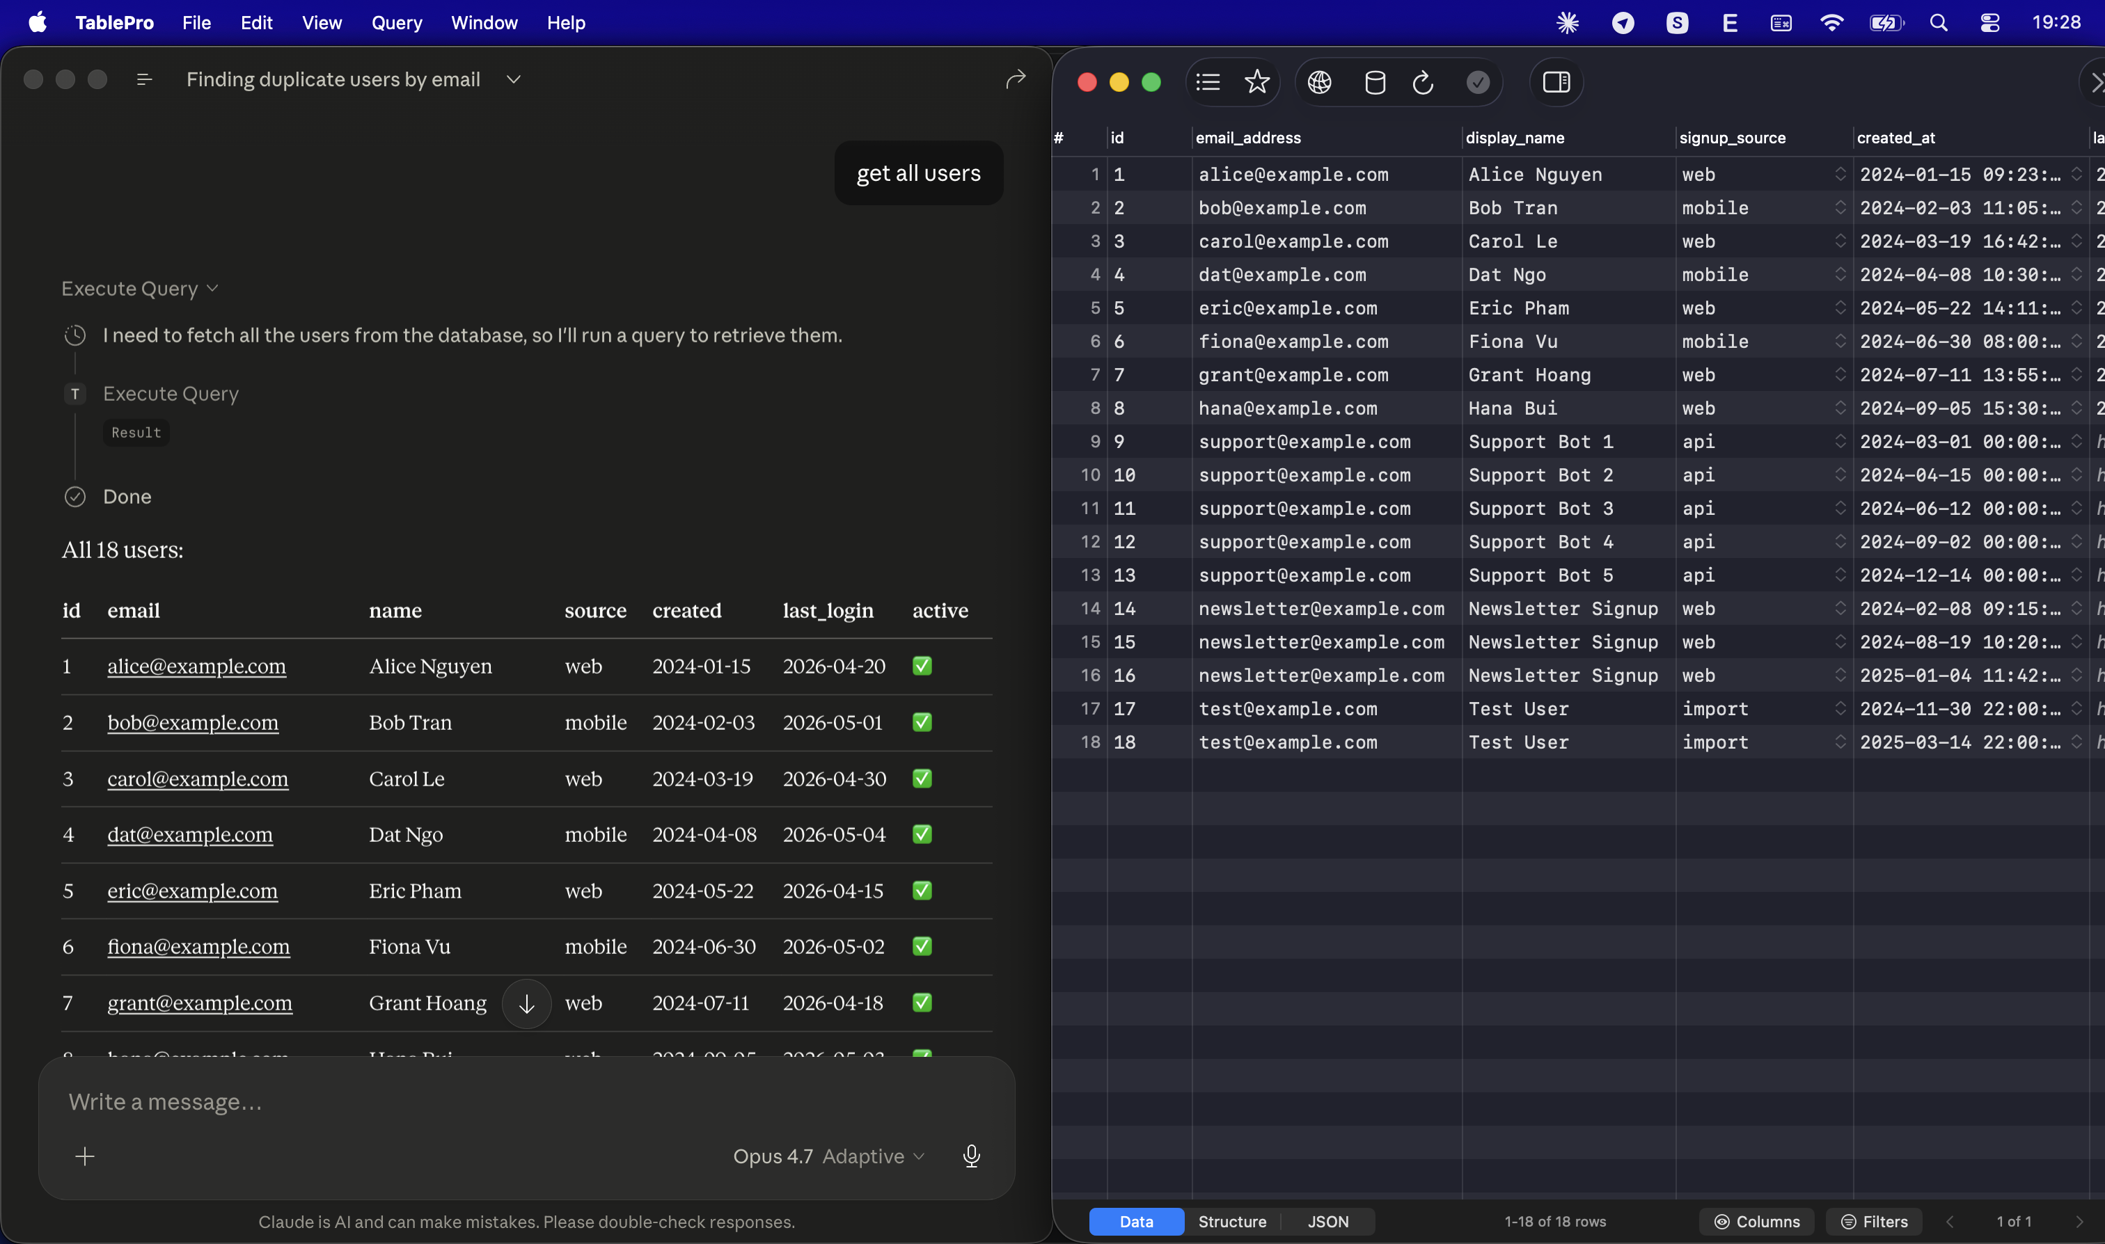The image size is (2105, 1244).
Task: Open the dat@example.com email link
Action: pos(189,835)
